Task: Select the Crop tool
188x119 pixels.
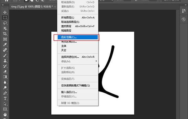Action: (5, 34)
